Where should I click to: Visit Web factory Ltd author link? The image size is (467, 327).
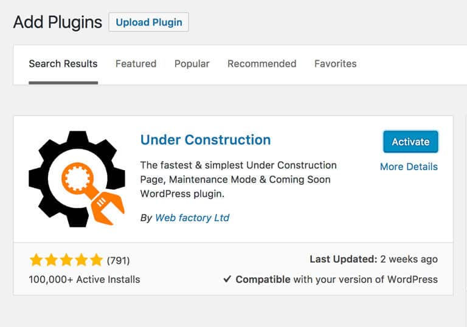pos(192,218)
